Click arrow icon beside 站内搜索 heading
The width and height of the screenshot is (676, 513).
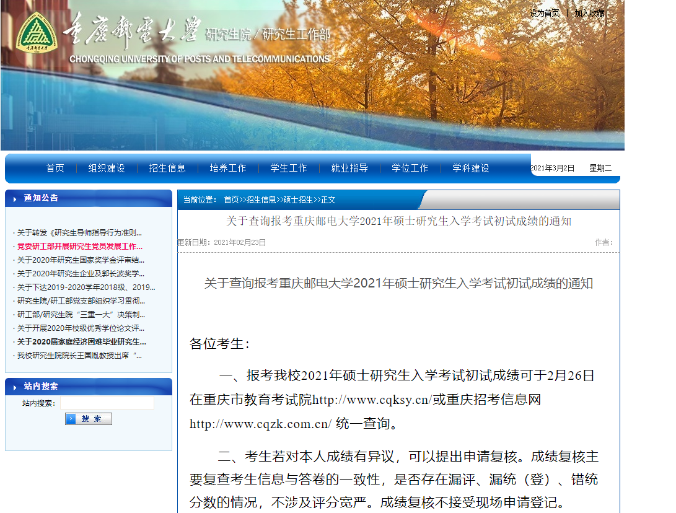coord(15,388)
